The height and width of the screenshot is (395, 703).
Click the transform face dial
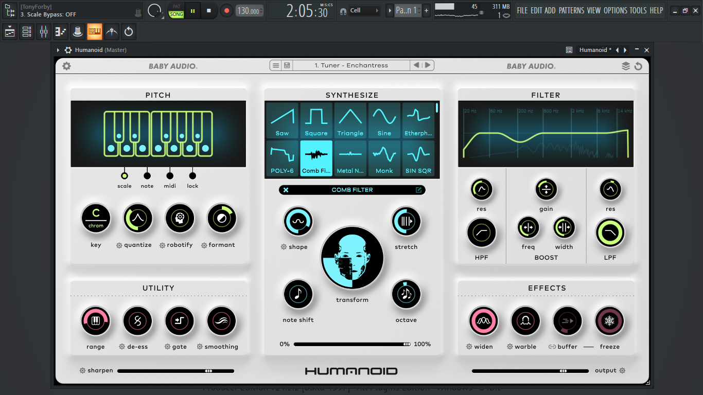352,258
